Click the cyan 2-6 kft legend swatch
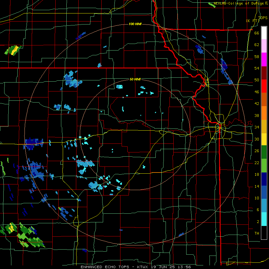The width and height of the screenshot is (269, 269). [264, 219]
